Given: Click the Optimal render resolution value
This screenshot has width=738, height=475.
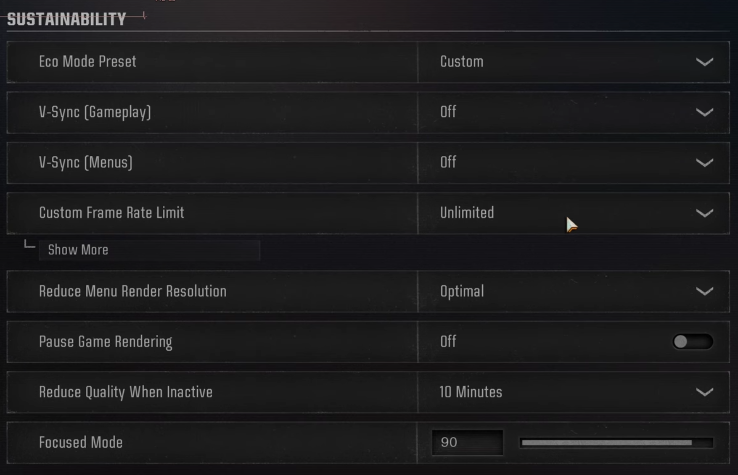Looking at the screenshot, I should click(462, 291).
